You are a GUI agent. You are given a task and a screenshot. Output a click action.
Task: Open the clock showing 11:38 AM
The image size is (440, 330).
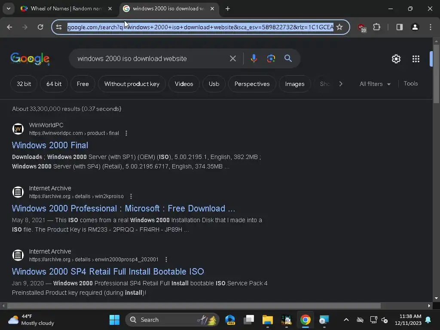[408, 320]
